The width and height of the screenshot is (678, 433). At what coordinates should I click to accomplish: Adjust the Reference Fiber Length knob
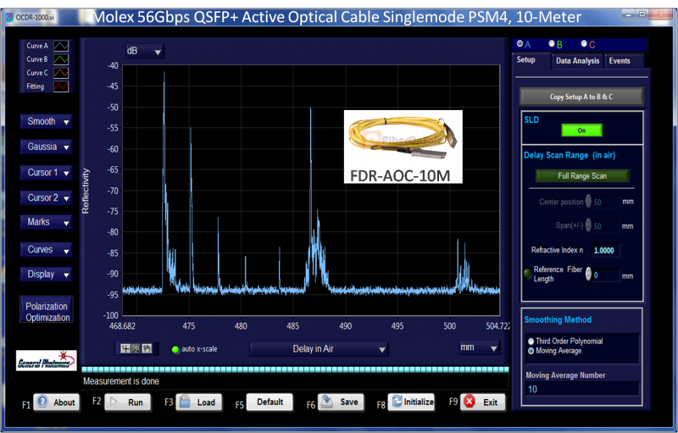coord(588,274)
